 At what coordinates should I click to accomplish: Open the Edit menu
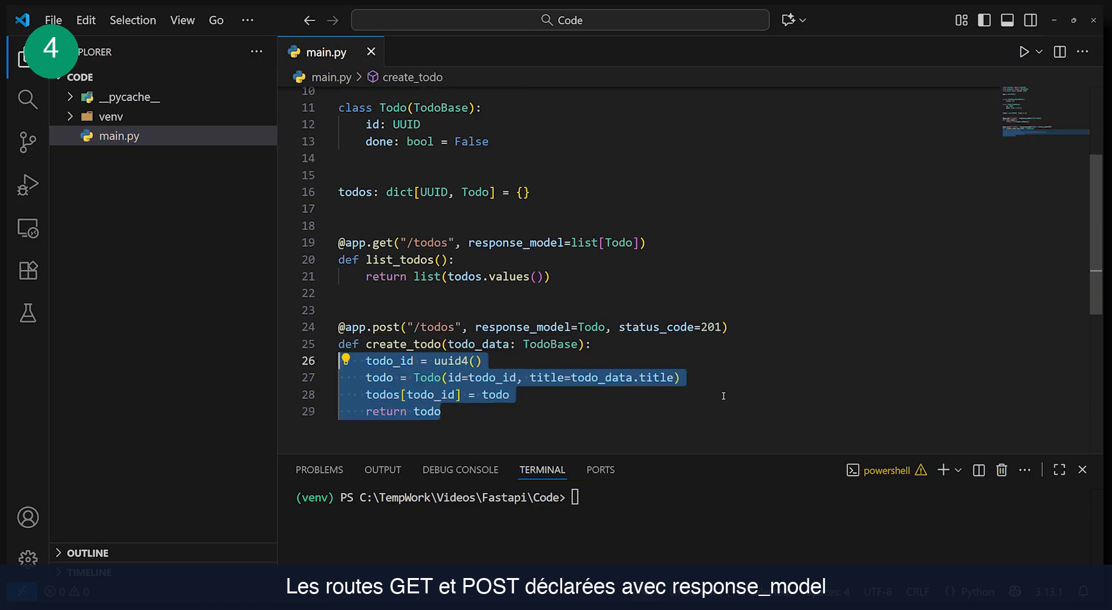point(86,20)
